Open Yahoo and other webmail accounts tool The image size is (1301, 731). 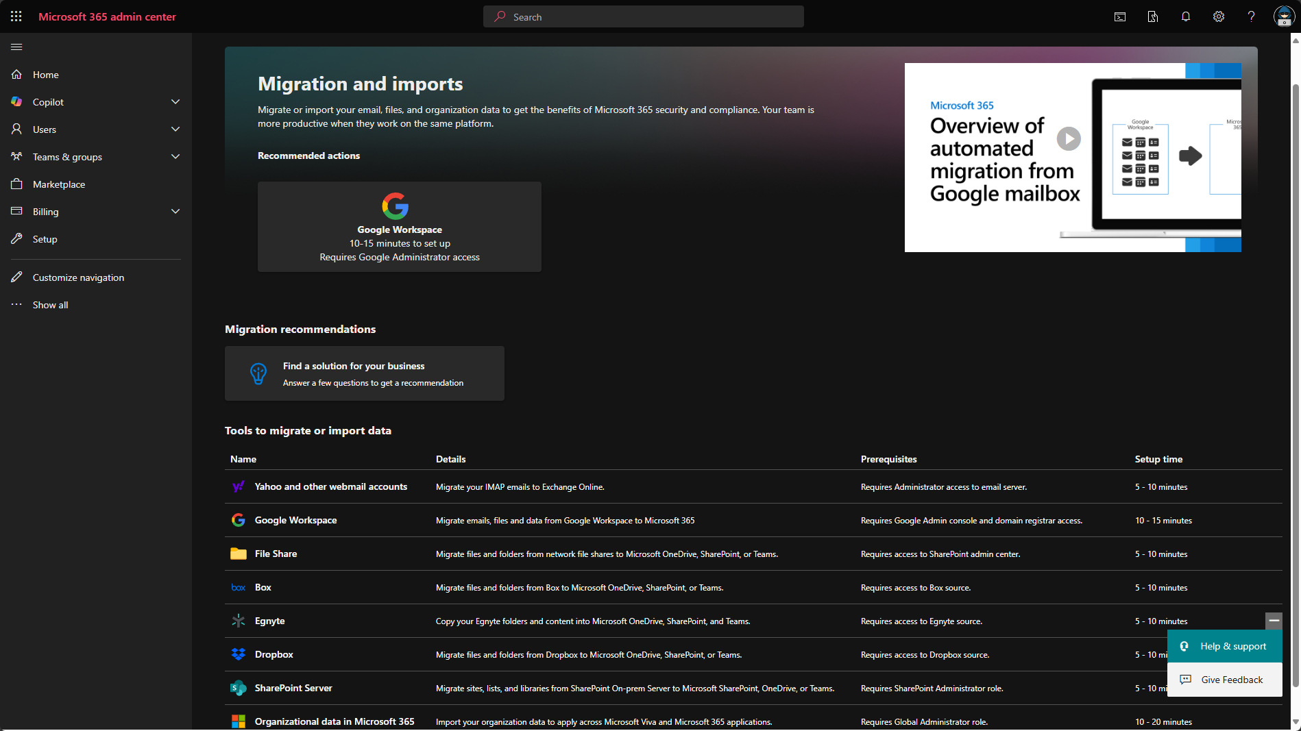(330, 486)
